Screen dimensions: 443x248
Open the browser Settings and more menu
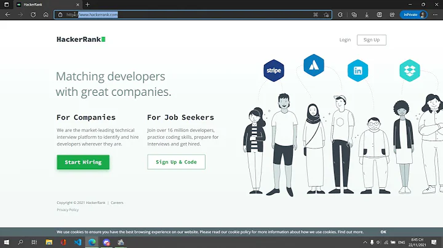click(x=435, y=15)
